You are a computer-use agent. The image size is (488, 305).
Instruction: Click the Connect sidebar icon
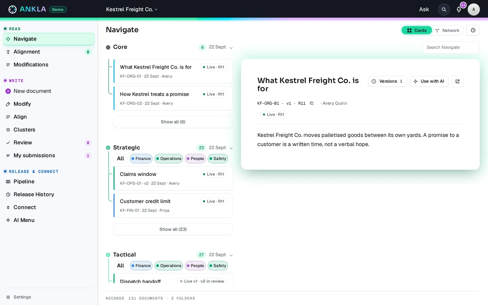click(x=8, y=207)
